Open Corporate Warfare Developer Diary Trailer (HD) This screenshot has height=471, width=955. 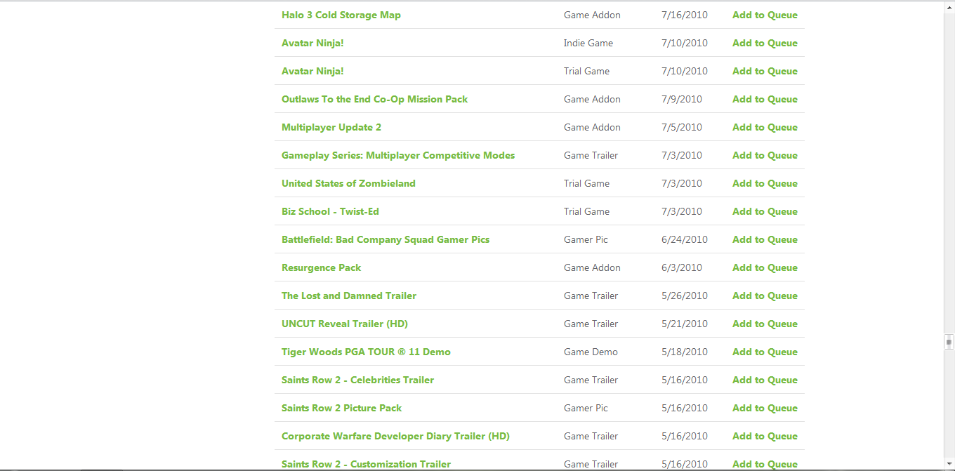click(395, 436)
